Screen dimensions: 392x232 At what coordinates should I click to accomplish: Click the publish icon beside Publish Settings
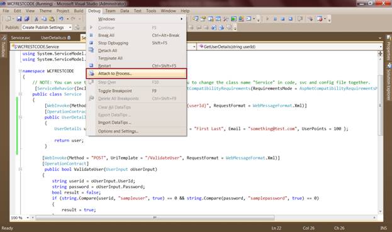77,27
